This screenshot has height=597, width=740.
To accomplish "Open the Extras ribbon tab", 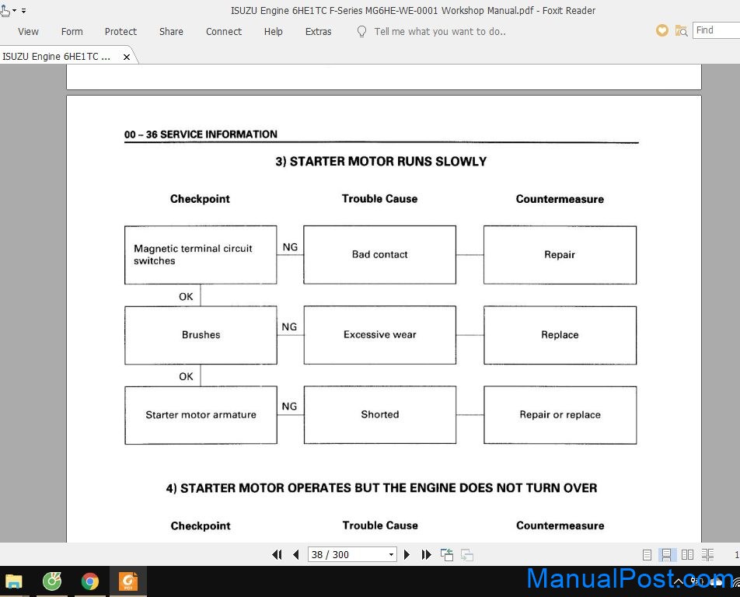I will coord(318,32).
